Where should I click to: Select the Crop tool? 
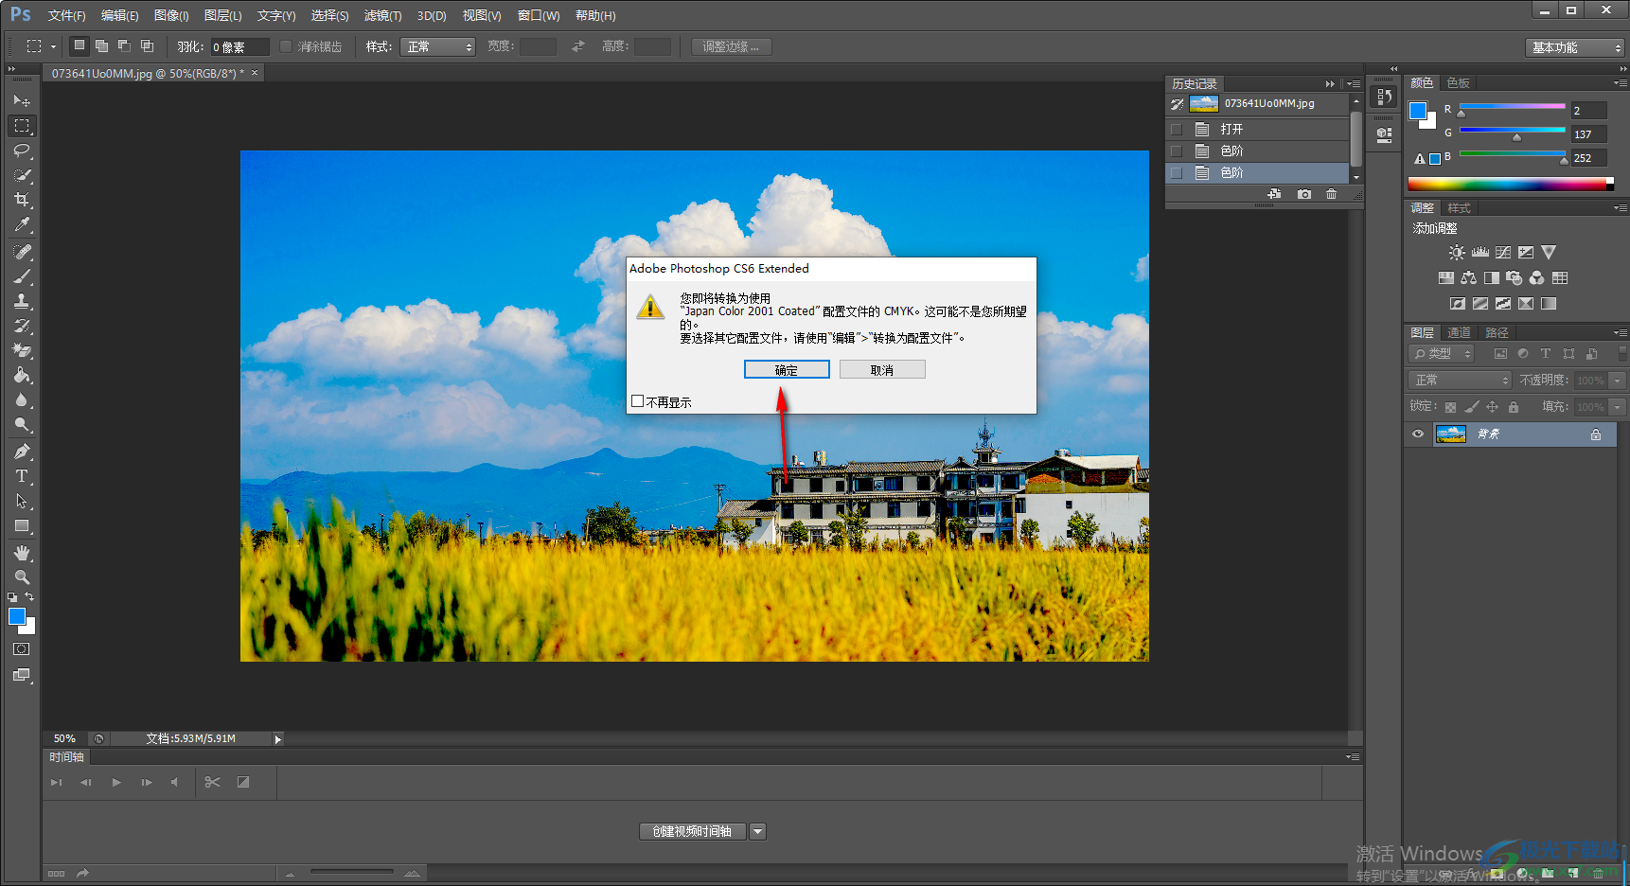point(22,200)
